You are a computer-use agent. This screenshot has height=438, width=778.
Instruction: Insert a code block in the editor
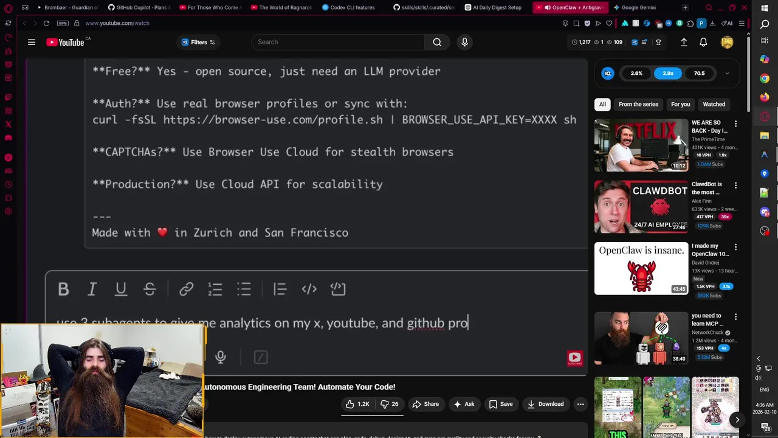338,289
